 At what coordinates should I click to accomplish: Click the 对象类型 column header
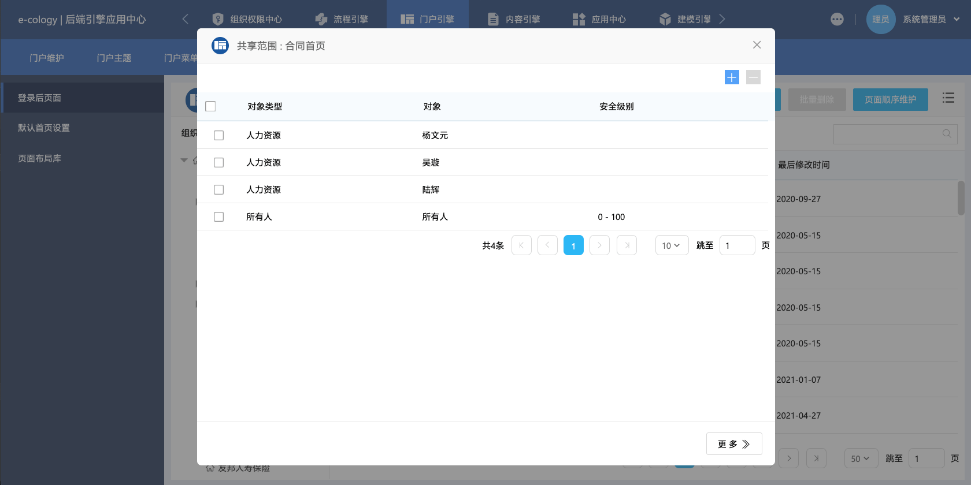click(265, 106)
